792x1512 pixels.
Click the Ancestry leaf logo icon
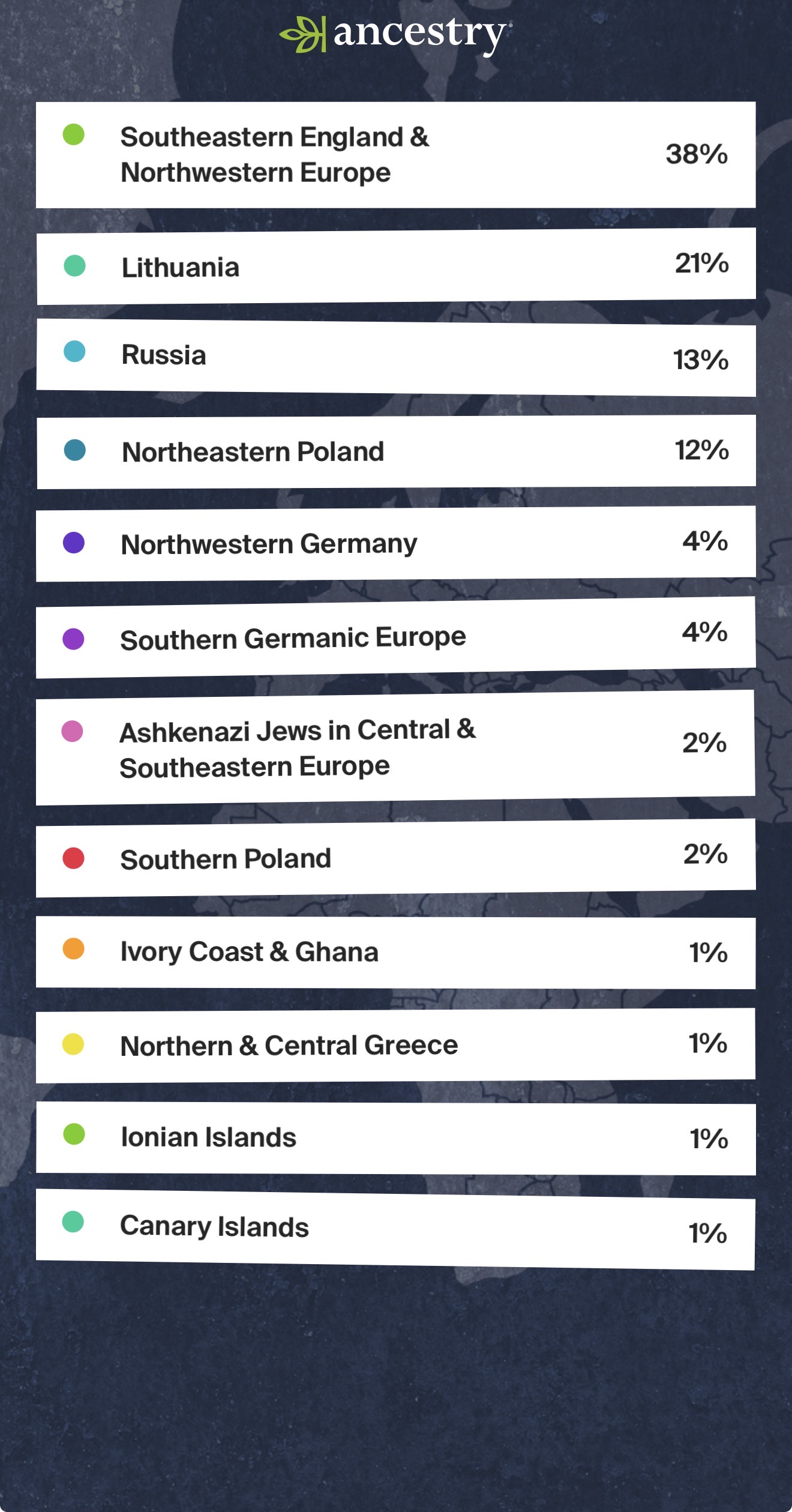tap(302, 34)
